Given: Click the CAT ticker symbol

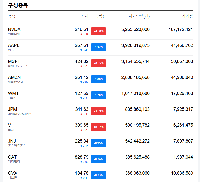Looking at the screenshot, I should 12,157.
